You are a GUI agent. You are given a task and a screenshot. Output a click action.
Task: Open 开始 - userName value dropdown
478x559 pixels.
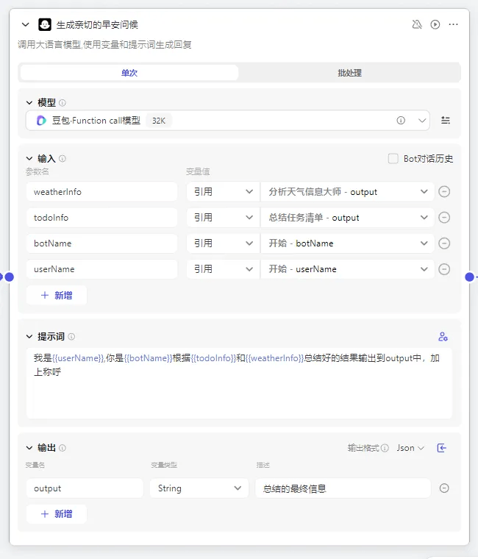(348, 269)
